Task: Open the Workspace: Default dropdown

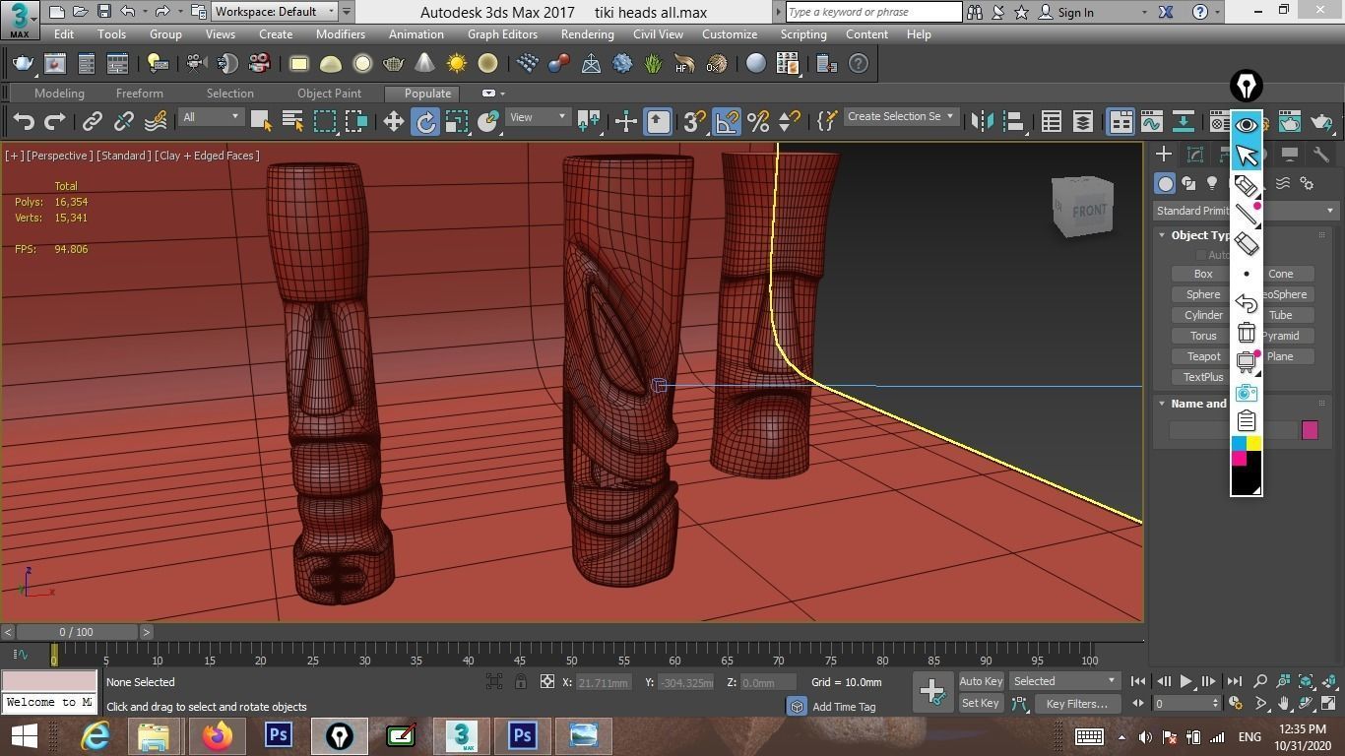Action: tap(276, 12)
